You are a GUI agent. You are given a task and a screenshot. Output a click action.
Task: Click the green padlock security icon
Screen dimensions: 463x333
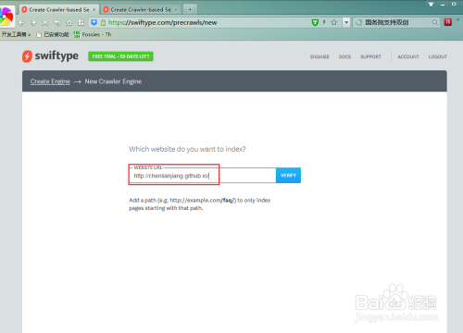pyautogui.click(x=104, y=22)
